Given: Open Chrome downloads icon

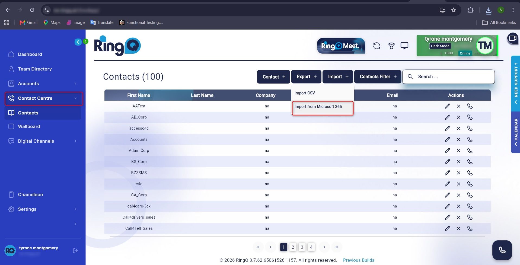Looking at the screenshot, I should [489, 10].
